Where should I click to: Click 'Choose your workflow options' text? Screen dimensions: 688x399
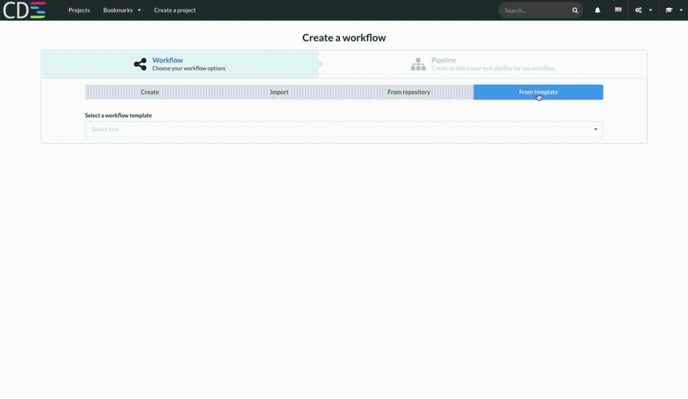(x=189, y=68)
